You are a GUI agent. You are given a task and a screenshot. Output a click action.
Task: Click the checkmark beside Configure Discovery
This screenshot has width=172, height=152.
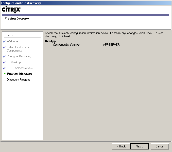(4, 56)
